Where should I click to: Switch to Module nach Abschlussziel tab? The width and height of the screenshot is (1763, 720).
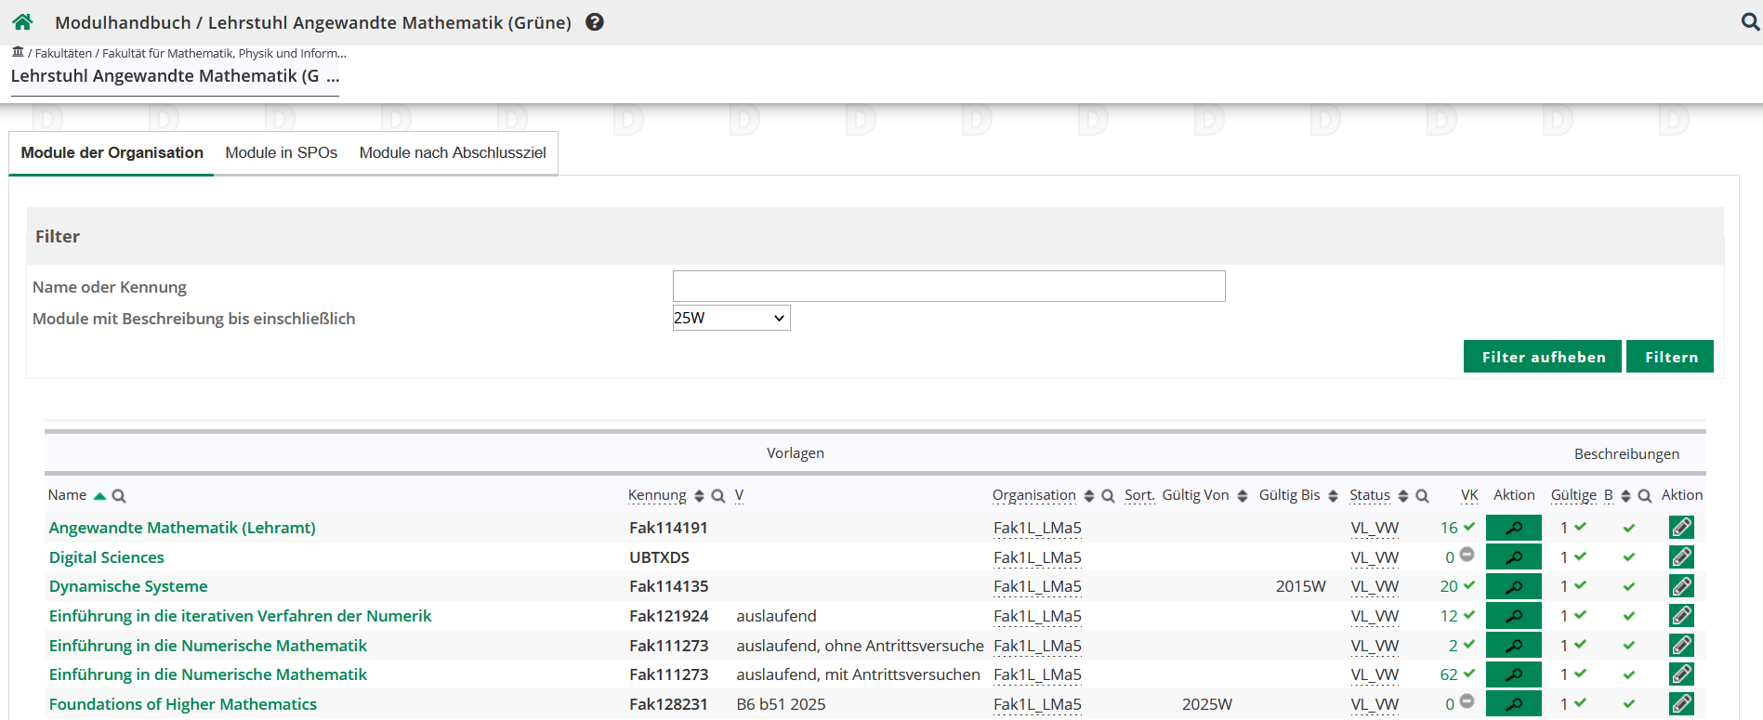pyautogui.click(x=453, y=153)
